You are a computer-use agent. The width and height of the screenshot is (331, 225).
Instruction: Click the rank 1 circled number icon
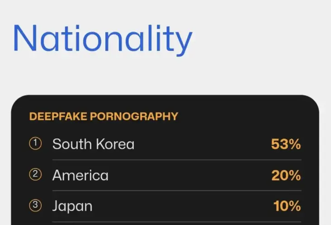pyautogui.click(x=35, y=144)
